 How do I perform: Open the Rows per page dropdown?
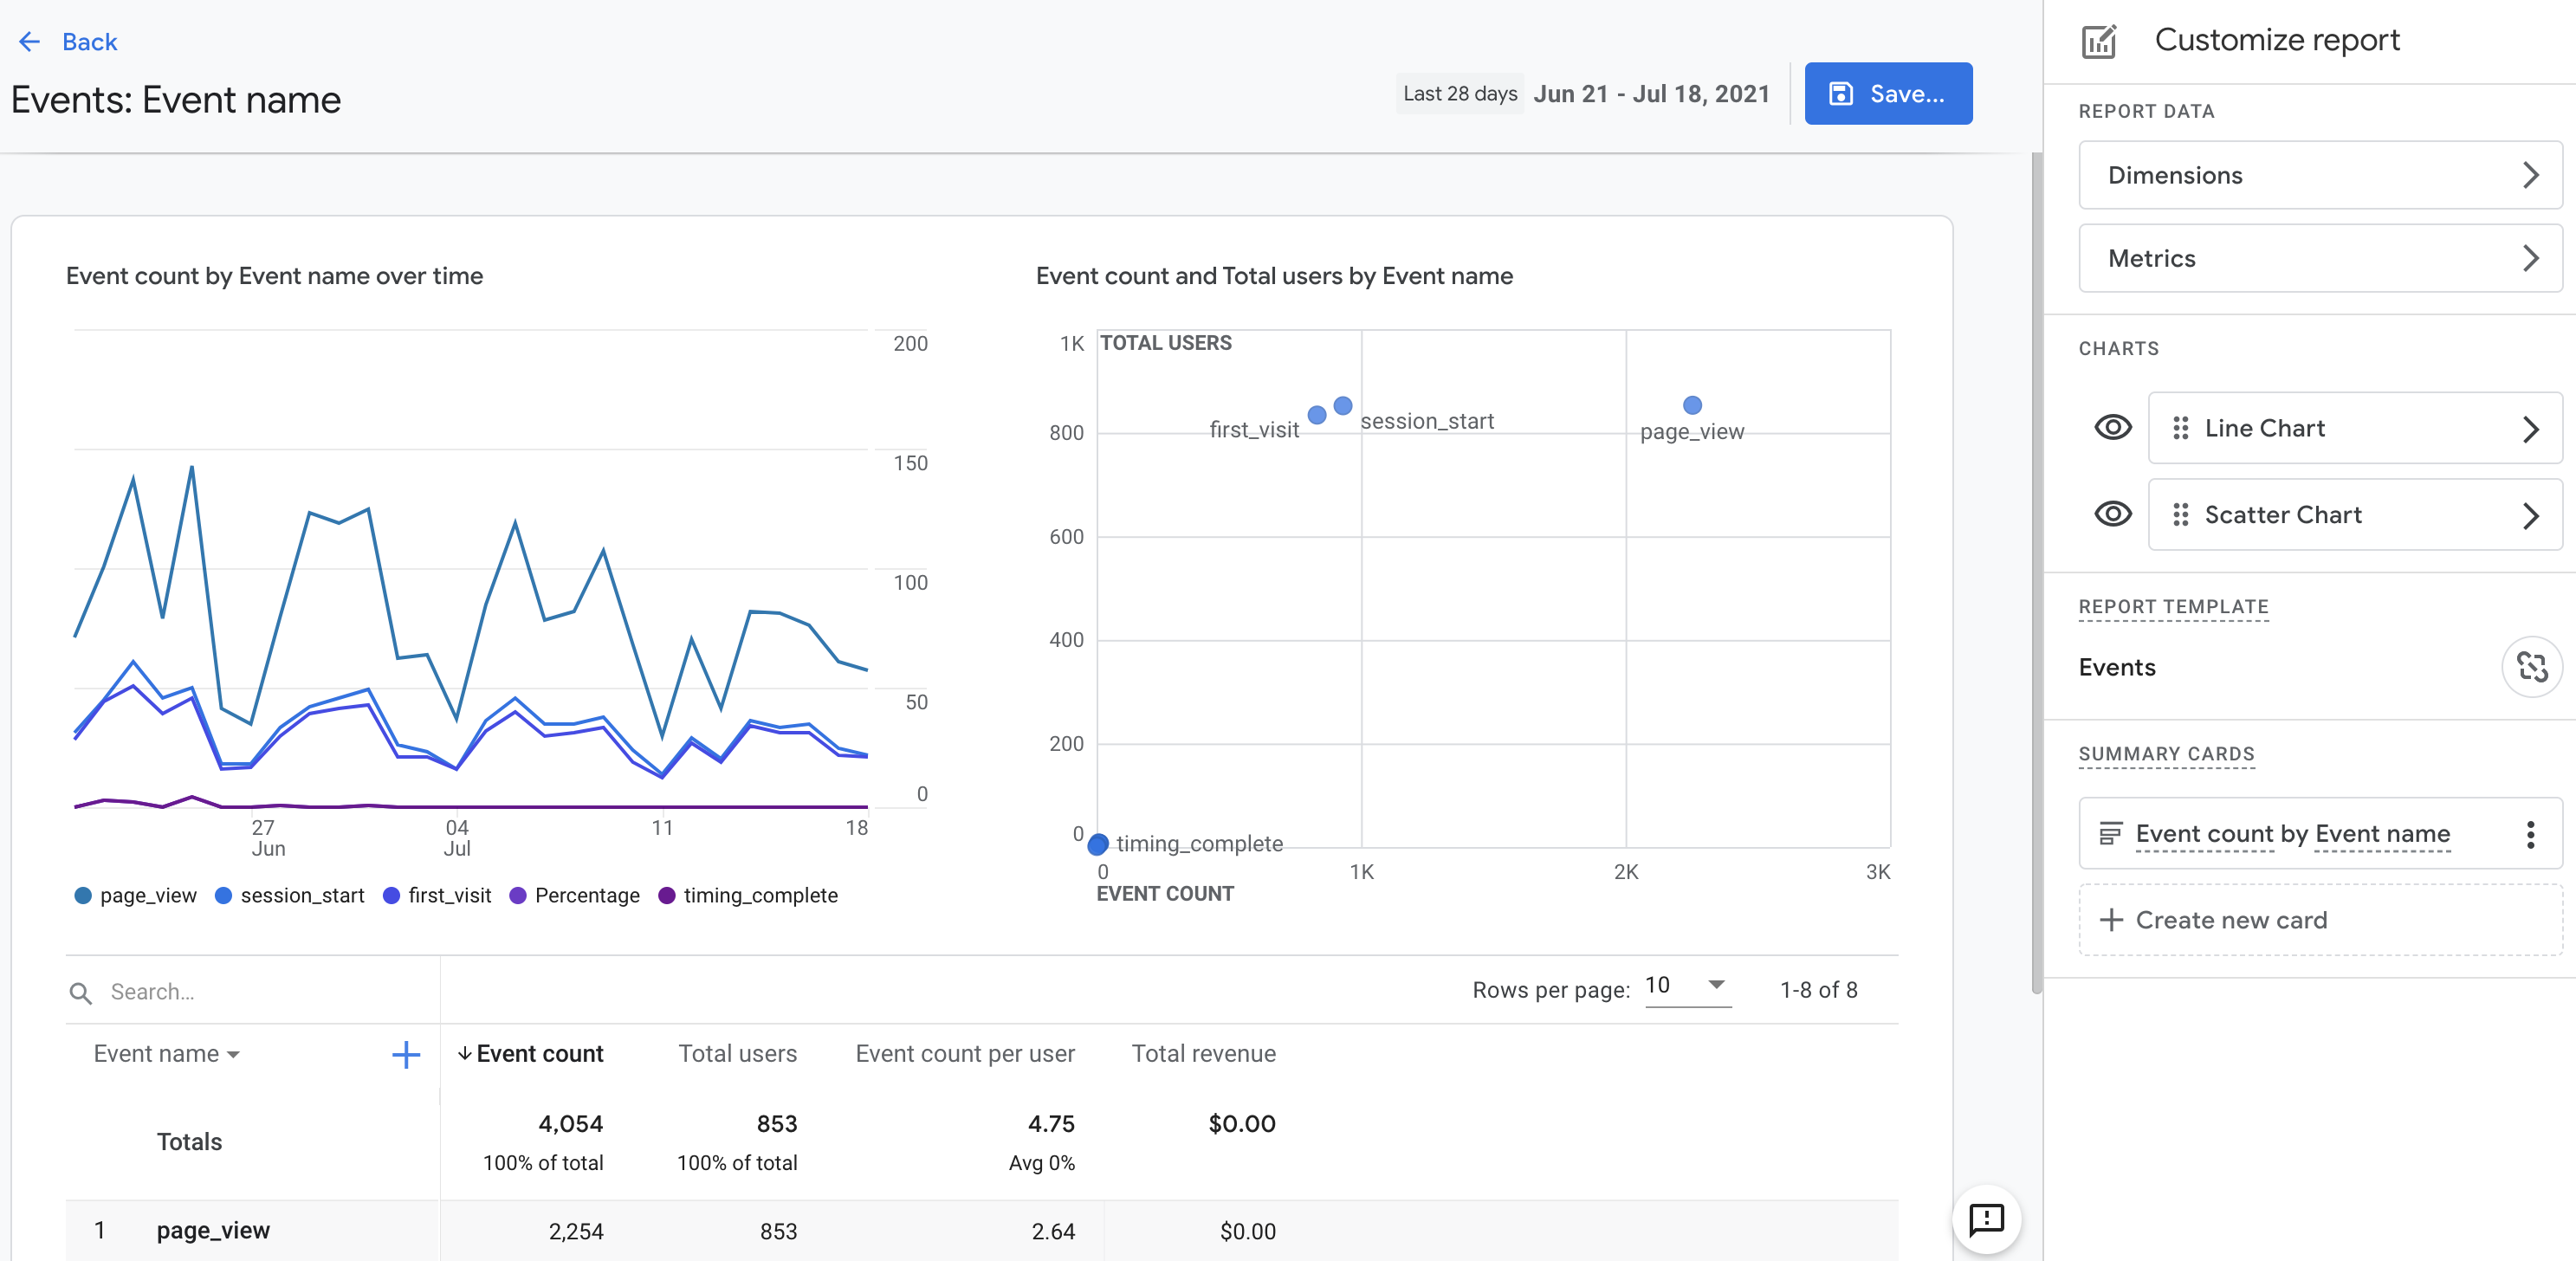(1688, 989)
